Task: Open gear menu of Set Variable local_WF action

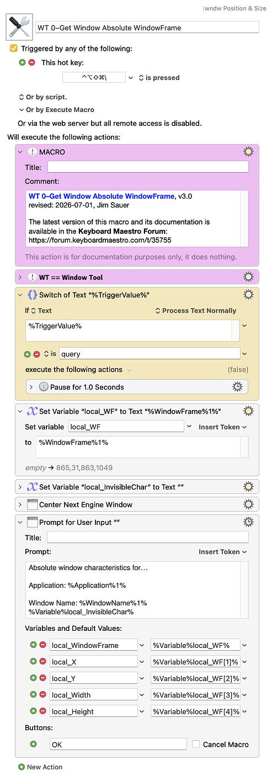Action: coord(248,411)
